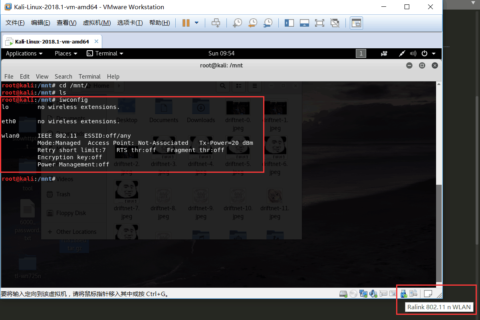Click the Pause virtual machine button

point(186,23)
